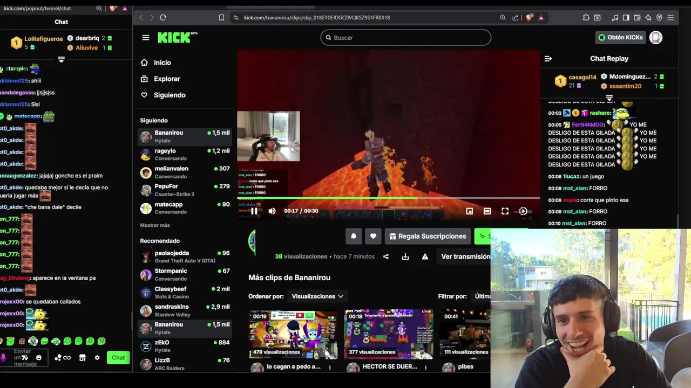The height and width of the screenshot is (388, 691).
Task: Open the Kick hamburger sidebar menu
Action: (146, 38)
